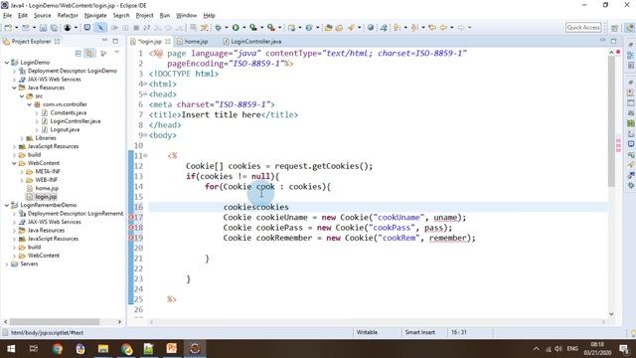Expand Deployment Descriptor: LoginDemo node

pos(14,71)
